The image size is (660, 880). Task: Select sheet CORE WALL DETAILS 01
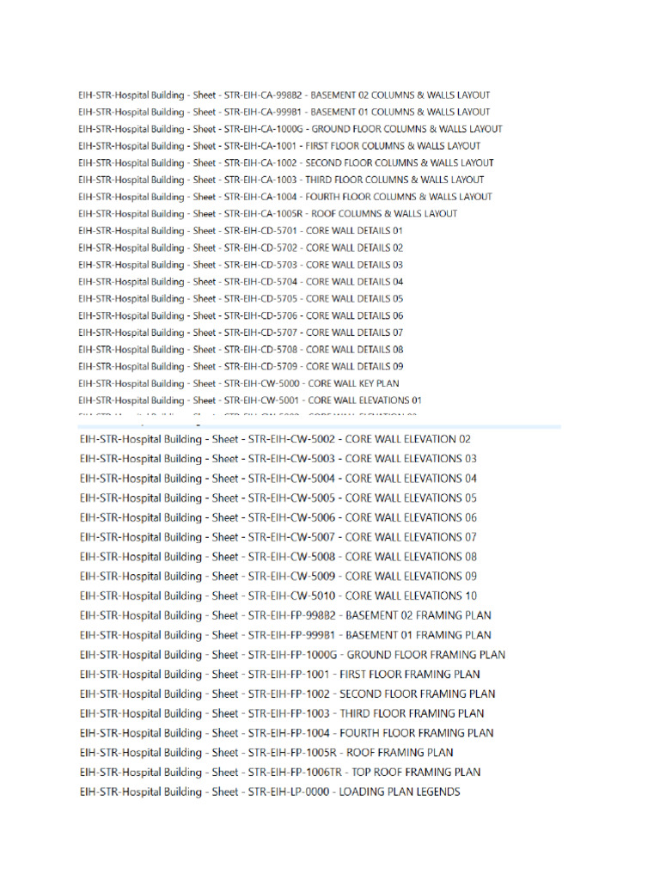click(241, 230)
